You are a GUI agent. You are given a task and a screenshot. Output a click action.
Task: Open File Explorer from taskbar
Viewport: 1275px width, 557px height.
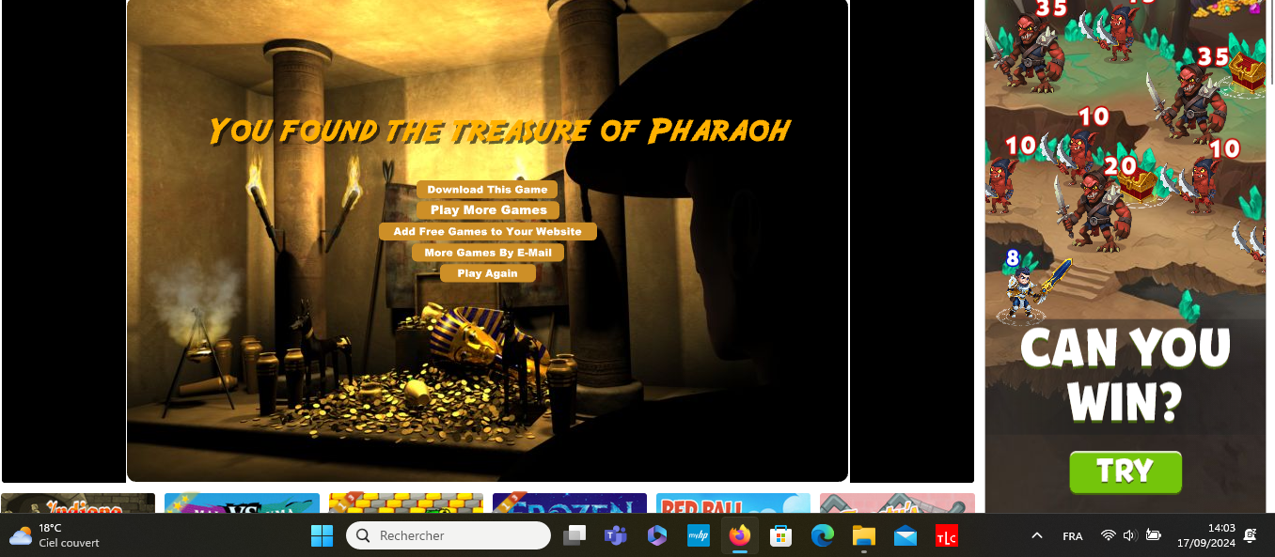point(864,535)
